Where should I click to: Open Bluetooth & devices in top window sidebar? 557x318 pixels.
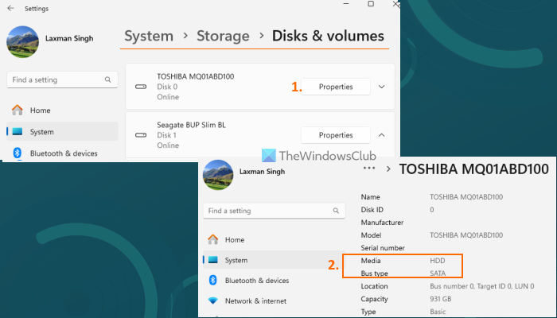coord(62,153)
